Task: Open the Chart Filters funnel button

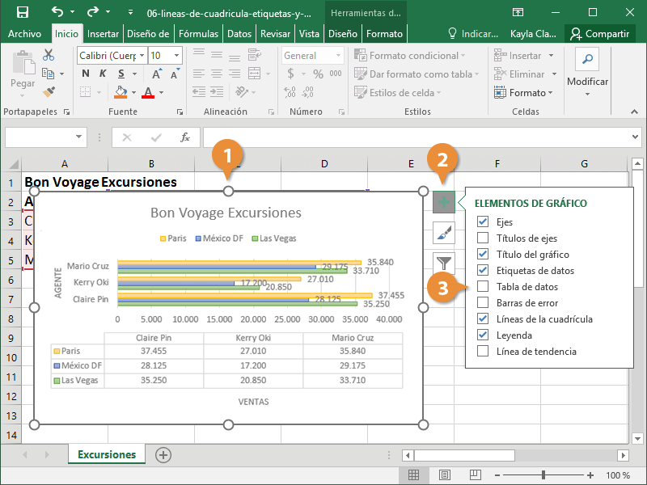Action: coord(444,262)
